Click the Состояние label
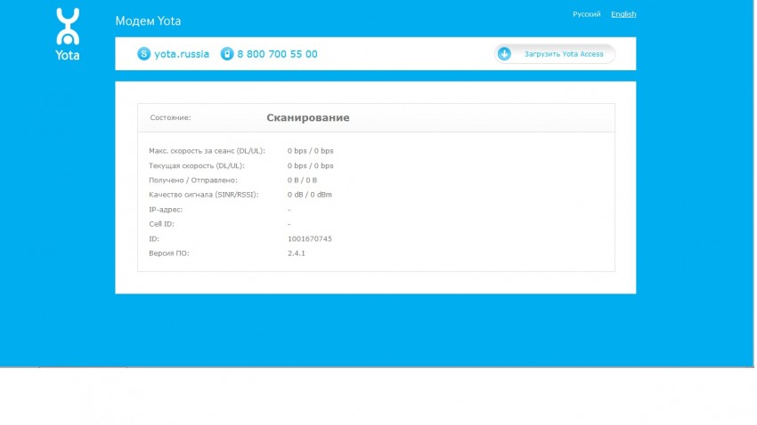The width and height of the screenshot is (757, 425). (170, 117)
